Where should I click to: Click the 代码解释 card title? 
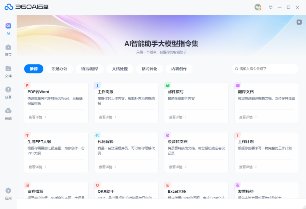tap(106, 142)
